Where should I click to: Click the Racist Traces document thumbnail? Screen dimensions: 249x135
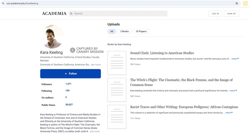coord(117,117)
